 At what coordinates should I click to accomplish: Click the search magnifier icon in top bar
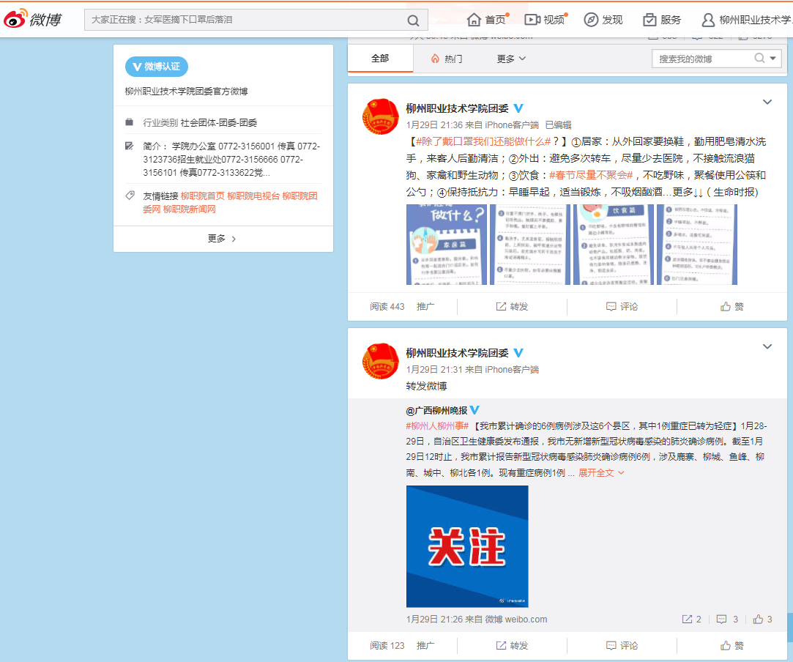[x=413, y=20]
